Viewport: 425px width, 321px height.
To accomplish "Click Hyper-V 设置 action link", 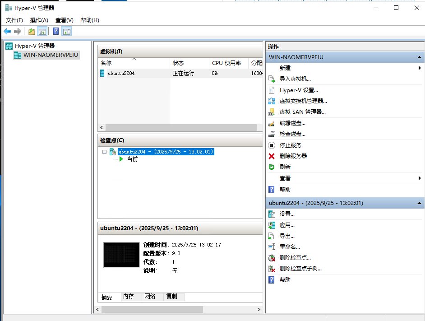I will pos(298,90).
